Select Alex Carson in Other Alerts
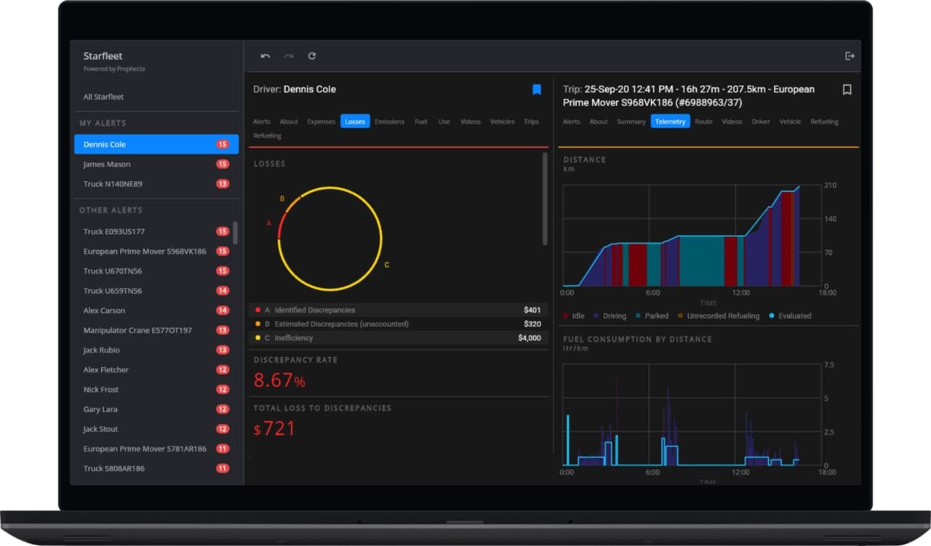The image size is (931, 546). (x=153, y=310)
